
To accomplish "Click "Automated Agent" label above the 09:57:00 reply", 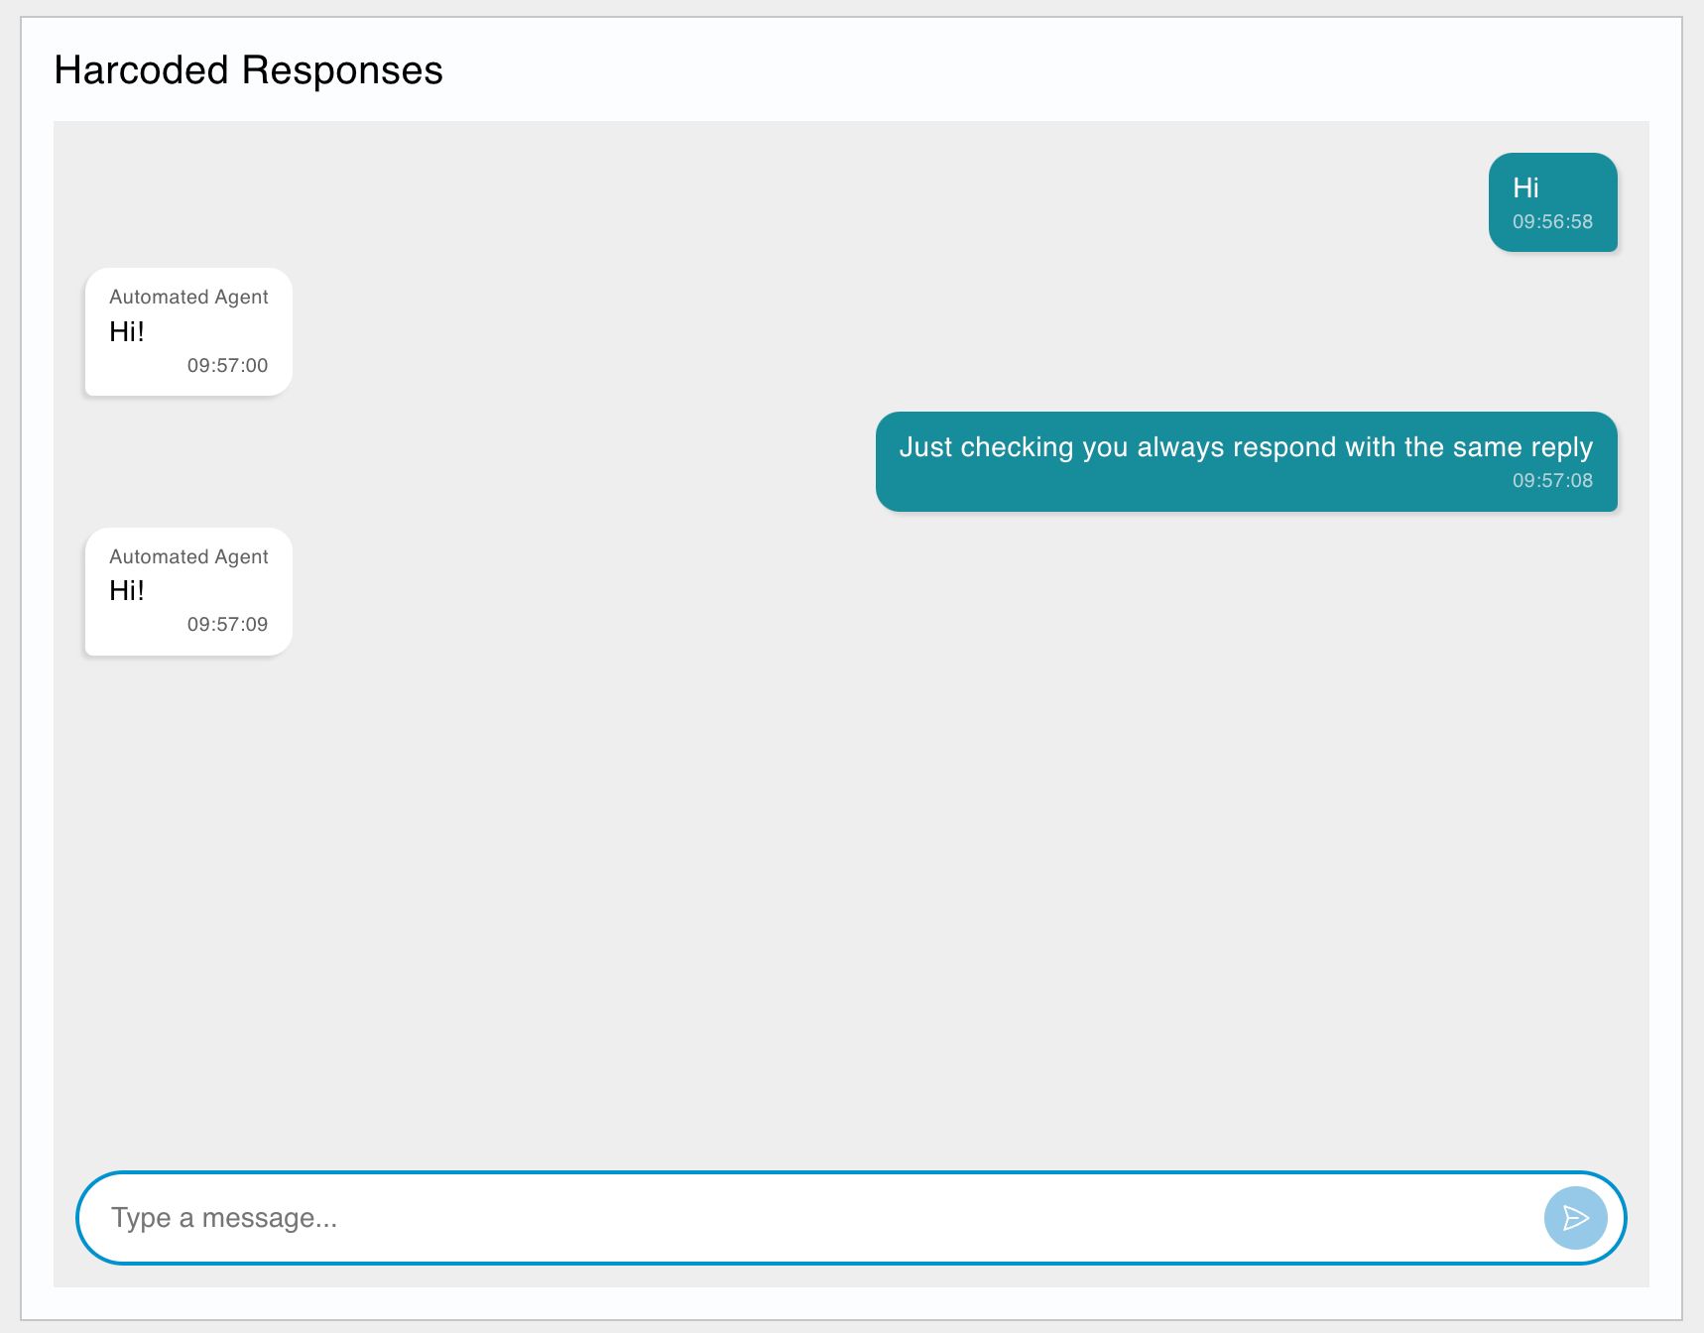I will coord(188,297).
